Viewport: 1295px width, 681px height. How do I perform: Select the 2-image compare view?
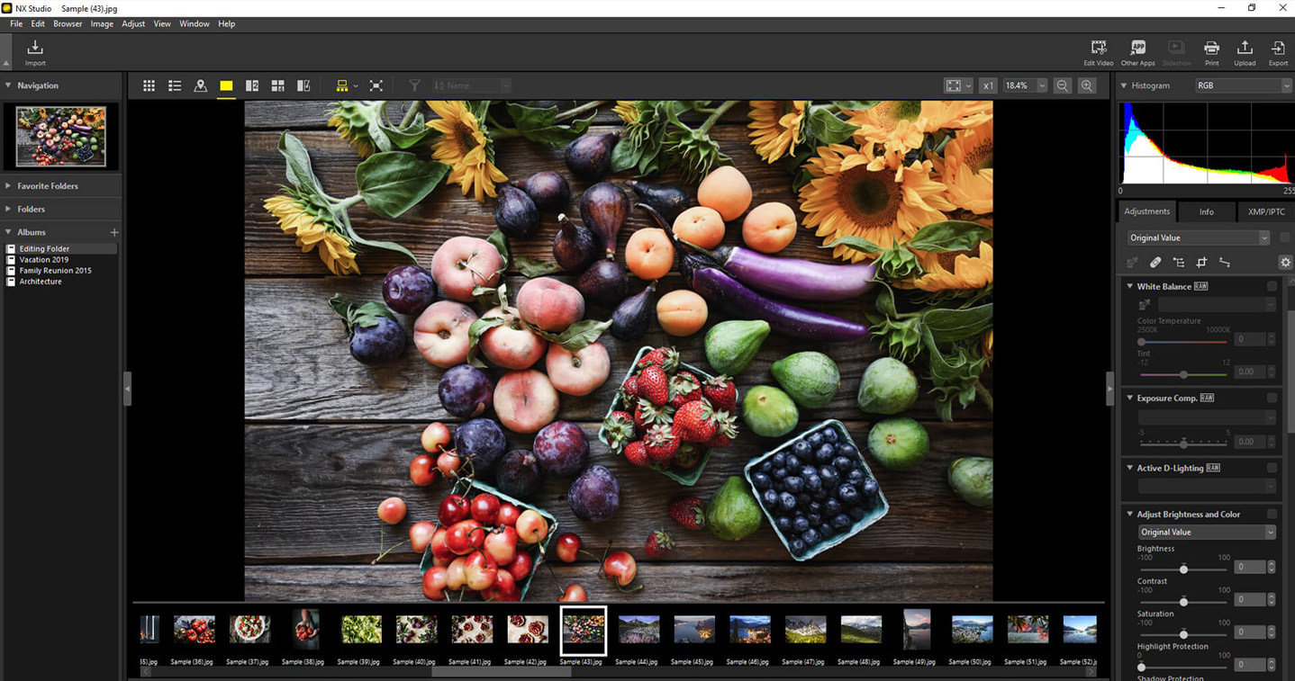(x=252, y=85)
